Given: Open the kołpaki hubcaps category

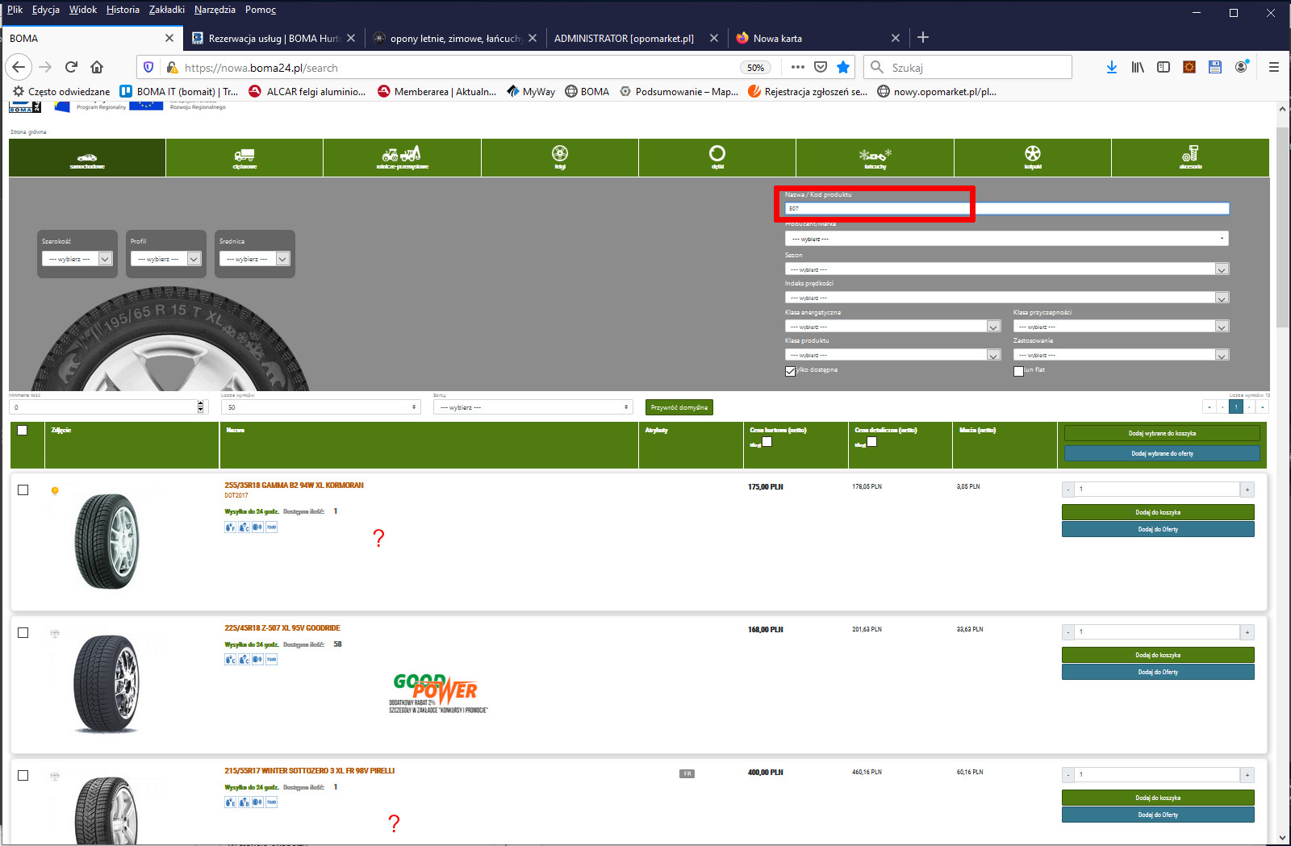Looking at the screenshot, I should (x=1033, y=158).
